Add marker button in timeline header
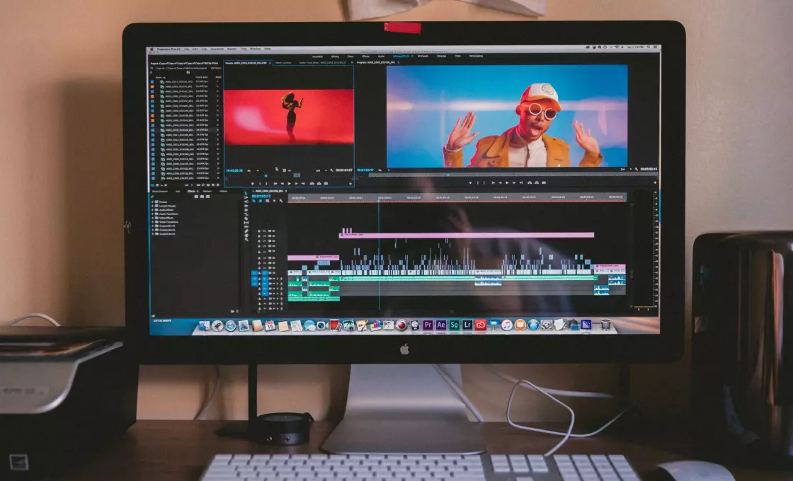This screenshot has width=793, height=481. coord(274,201)
